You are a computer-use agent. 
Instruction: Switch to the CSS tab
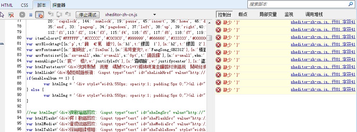pyautogui.click(x=24, y=5)
